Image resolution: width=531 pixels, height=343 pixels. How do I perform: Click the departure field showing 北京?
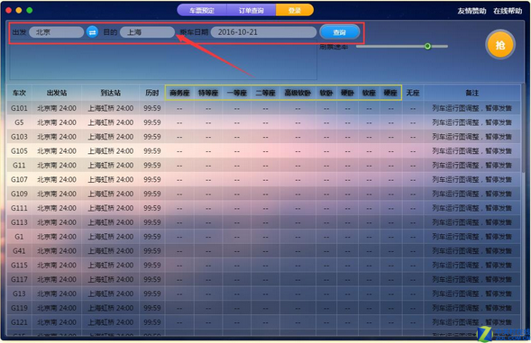pyautogui.click(x=56, y=32)
